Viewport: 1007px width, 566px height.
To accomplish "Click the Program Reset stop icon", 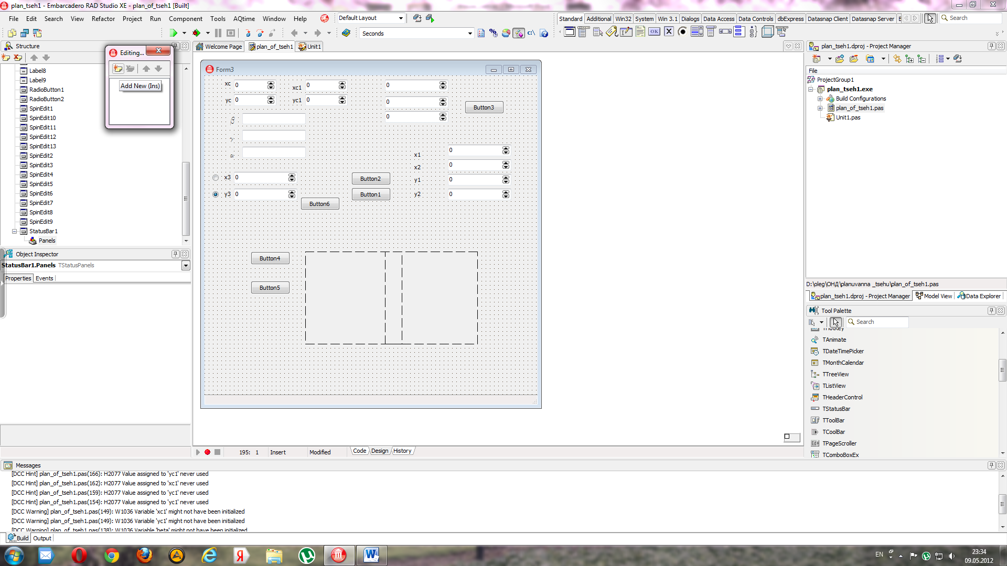I will click(x=231, y=33).
